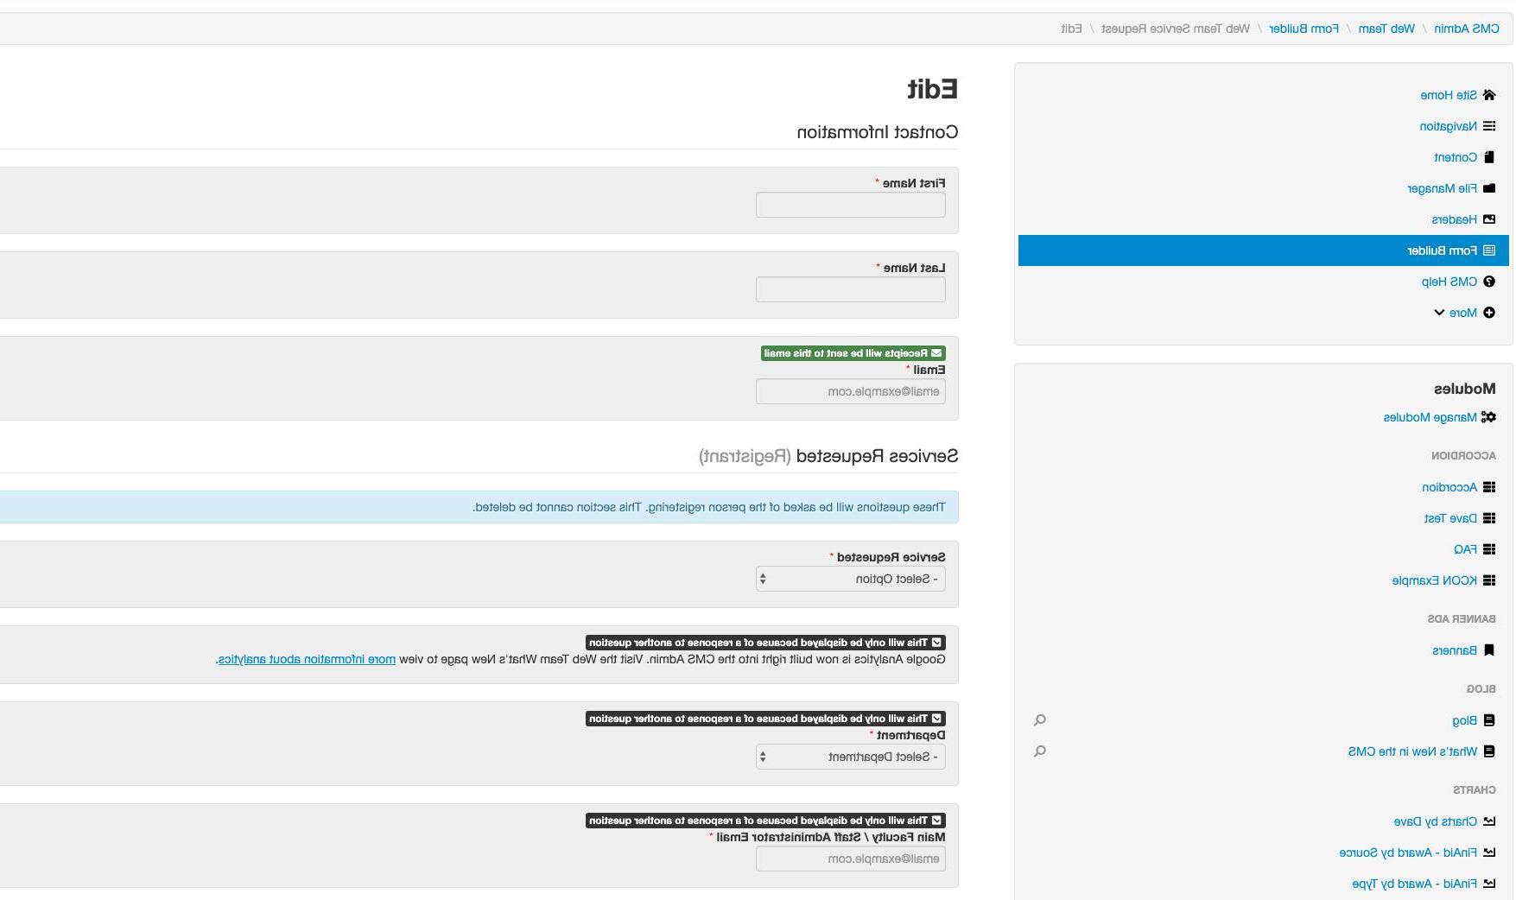Expand the More menu chevron
Screen dimensions: 1516x900
point(1439,313)
